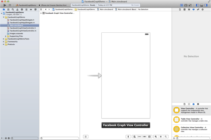Expand Facebook Graph View Controller outline
The height and width of the screenshot is (140, 211).
click(41, 13)
